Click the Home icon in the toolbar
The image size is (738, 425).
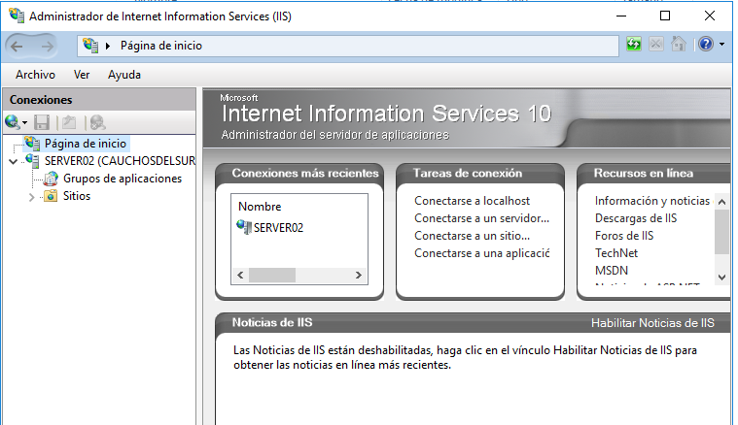tap(679, 44)
